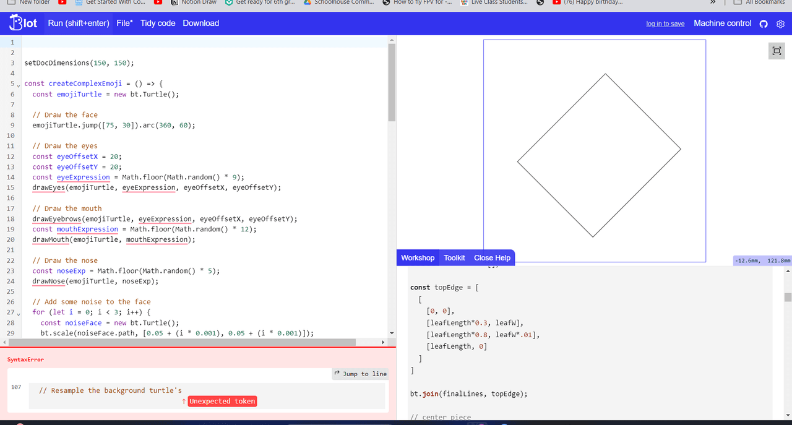The width and height of the screenshot is (792, 425).
Task: Open the settings gear icon
Action: tap(780, 24)
